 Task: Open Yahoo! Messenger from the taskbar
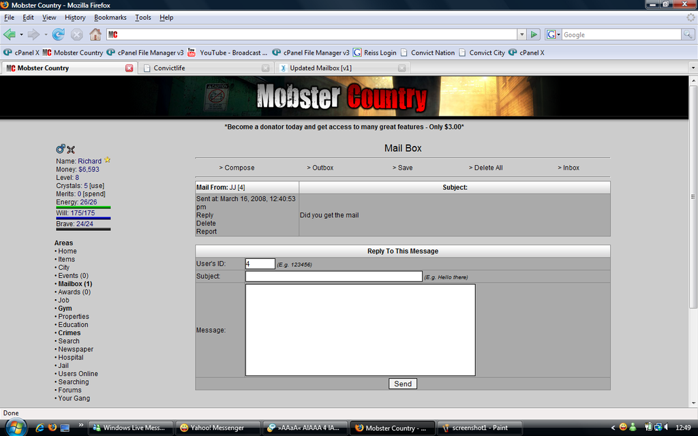(217, 428)
